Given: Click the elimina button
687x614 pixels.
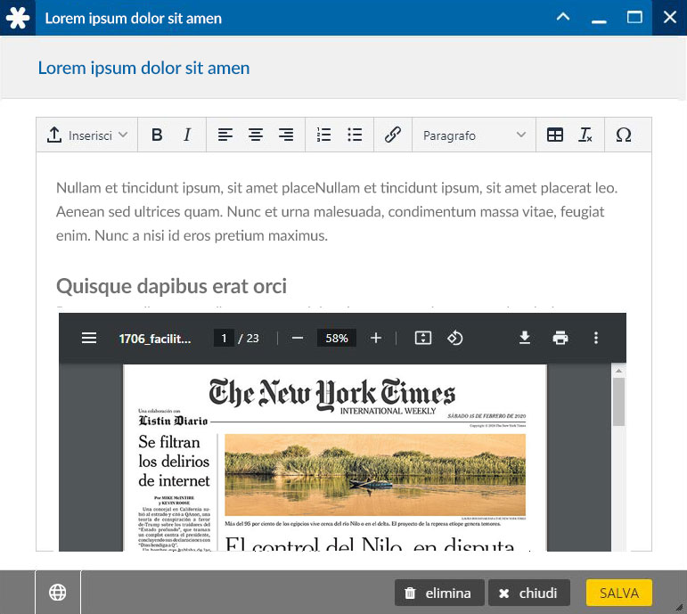Looking at the screenshot, I should click(439, 593).
